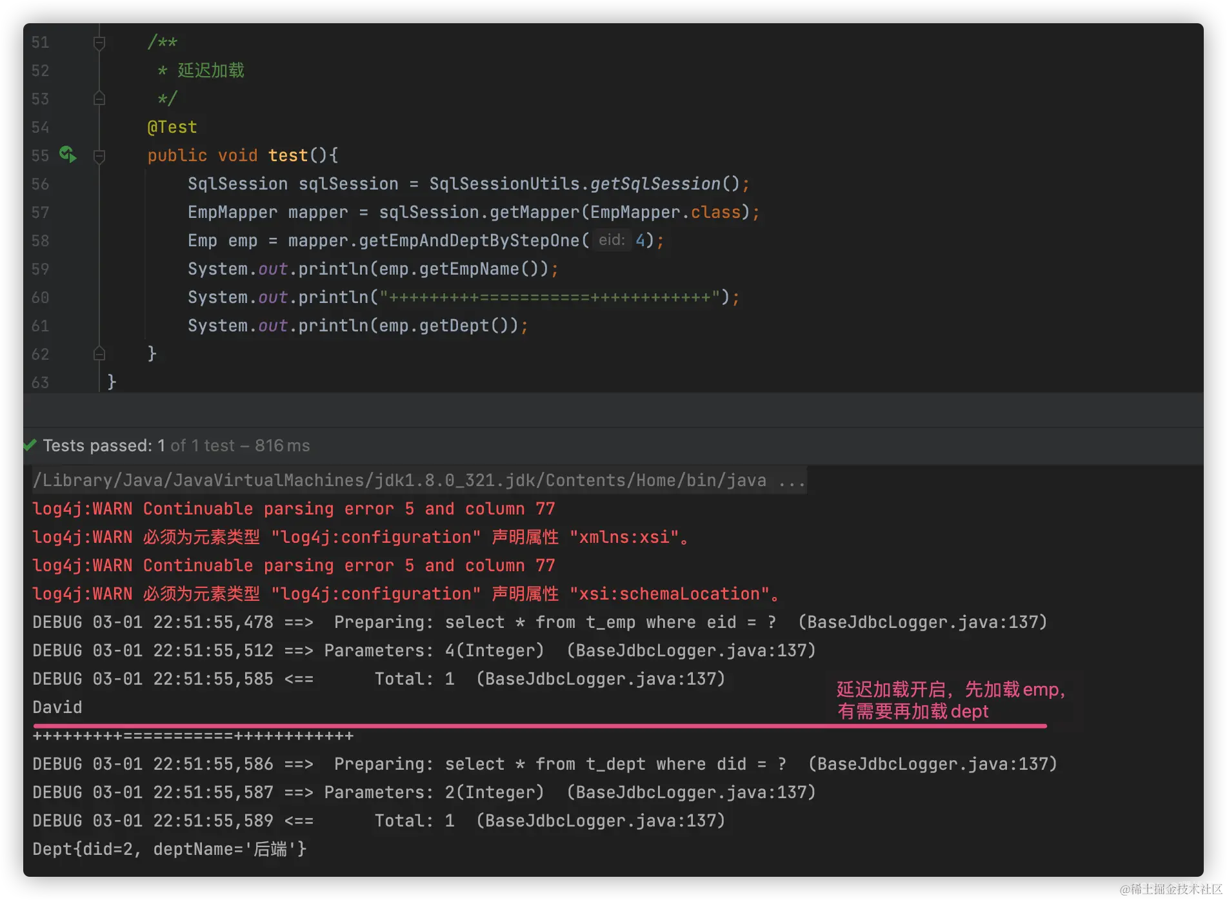Viewport: 1227px width, 900px height.
Task: Click the emp.getEmpName() call on line 59
Action: click(459, 269)
